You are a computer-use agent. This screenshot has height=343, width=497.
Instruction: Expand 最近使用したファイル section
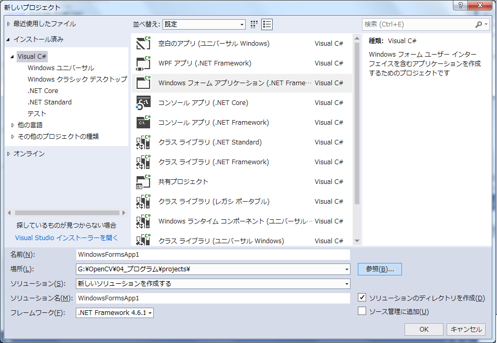pyautogui.click(x=8, y=24)
